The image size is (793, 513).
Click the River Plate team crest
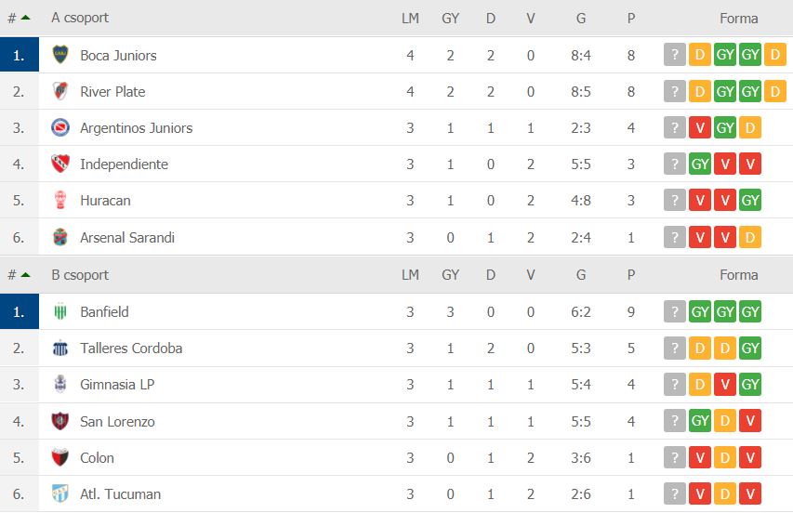[x=60, y=91]
